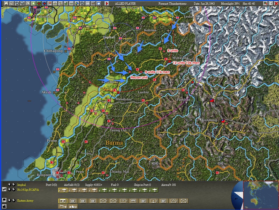Click the OP operations toolbar icon
279x210 pixels.
(x=88, y=4)
